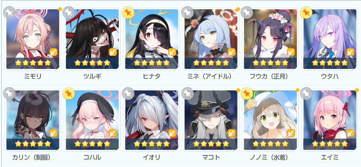Unpin the ウタハ character card
The width and height of the screenshot is (361, 167).
(307, 13)
